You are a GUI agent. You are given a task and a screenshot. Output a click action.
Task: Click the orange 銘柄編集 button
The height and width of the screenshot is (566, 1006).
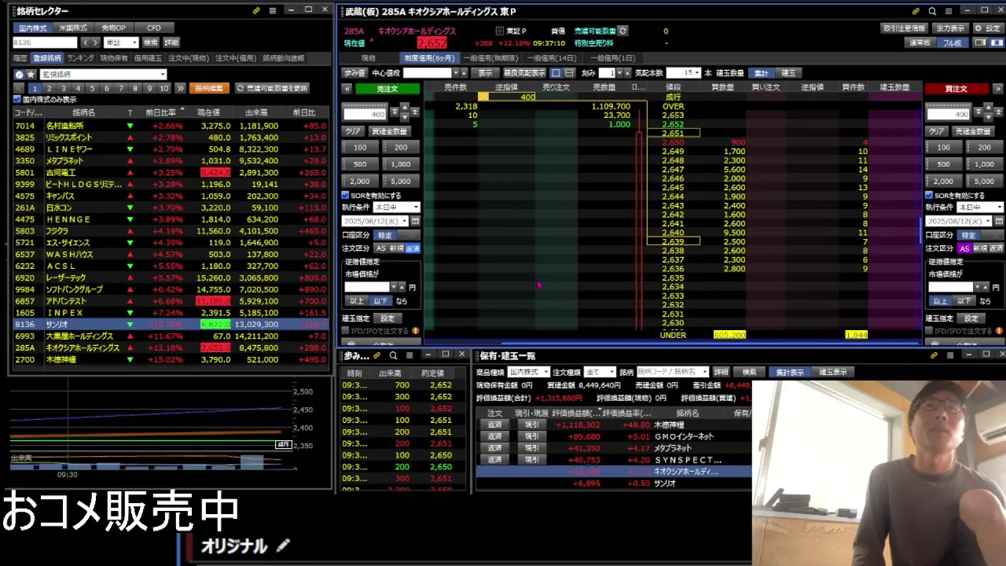click(209, 88)
